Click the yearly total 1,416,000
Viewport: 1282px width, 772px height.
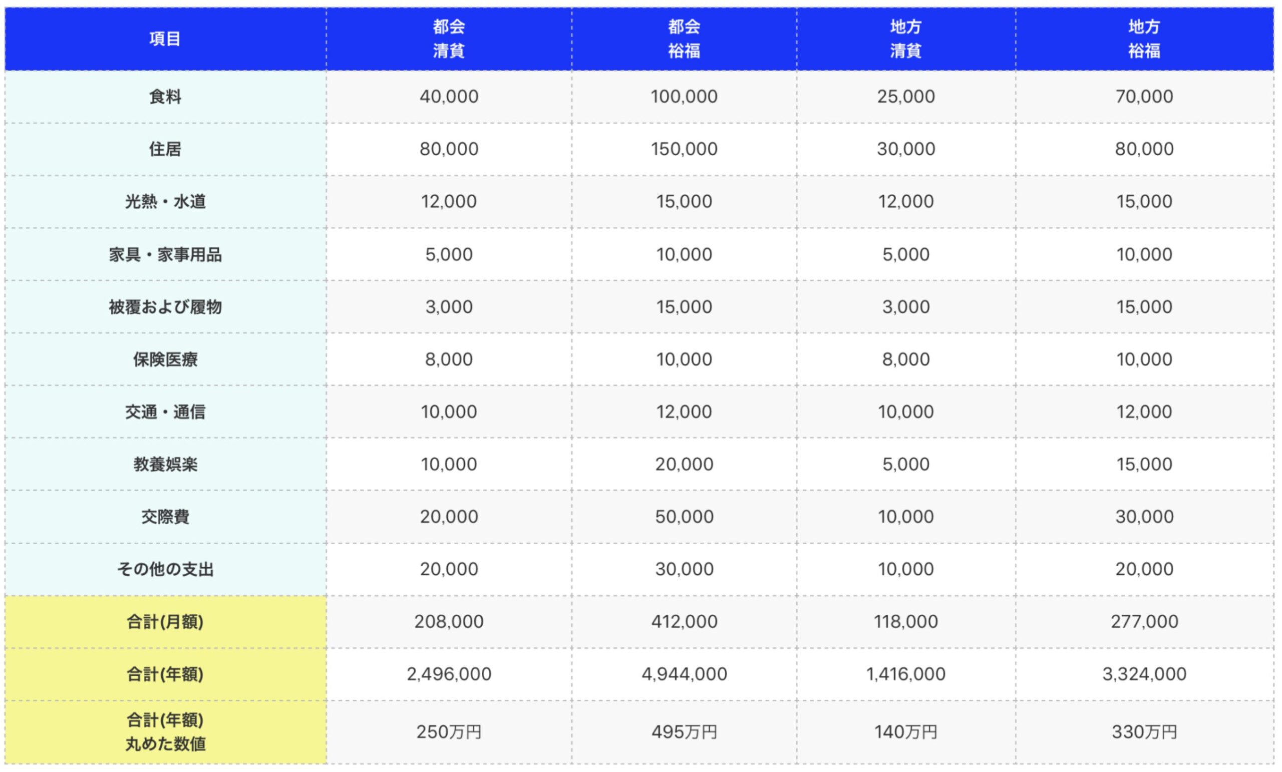click(x=906, y=674)
